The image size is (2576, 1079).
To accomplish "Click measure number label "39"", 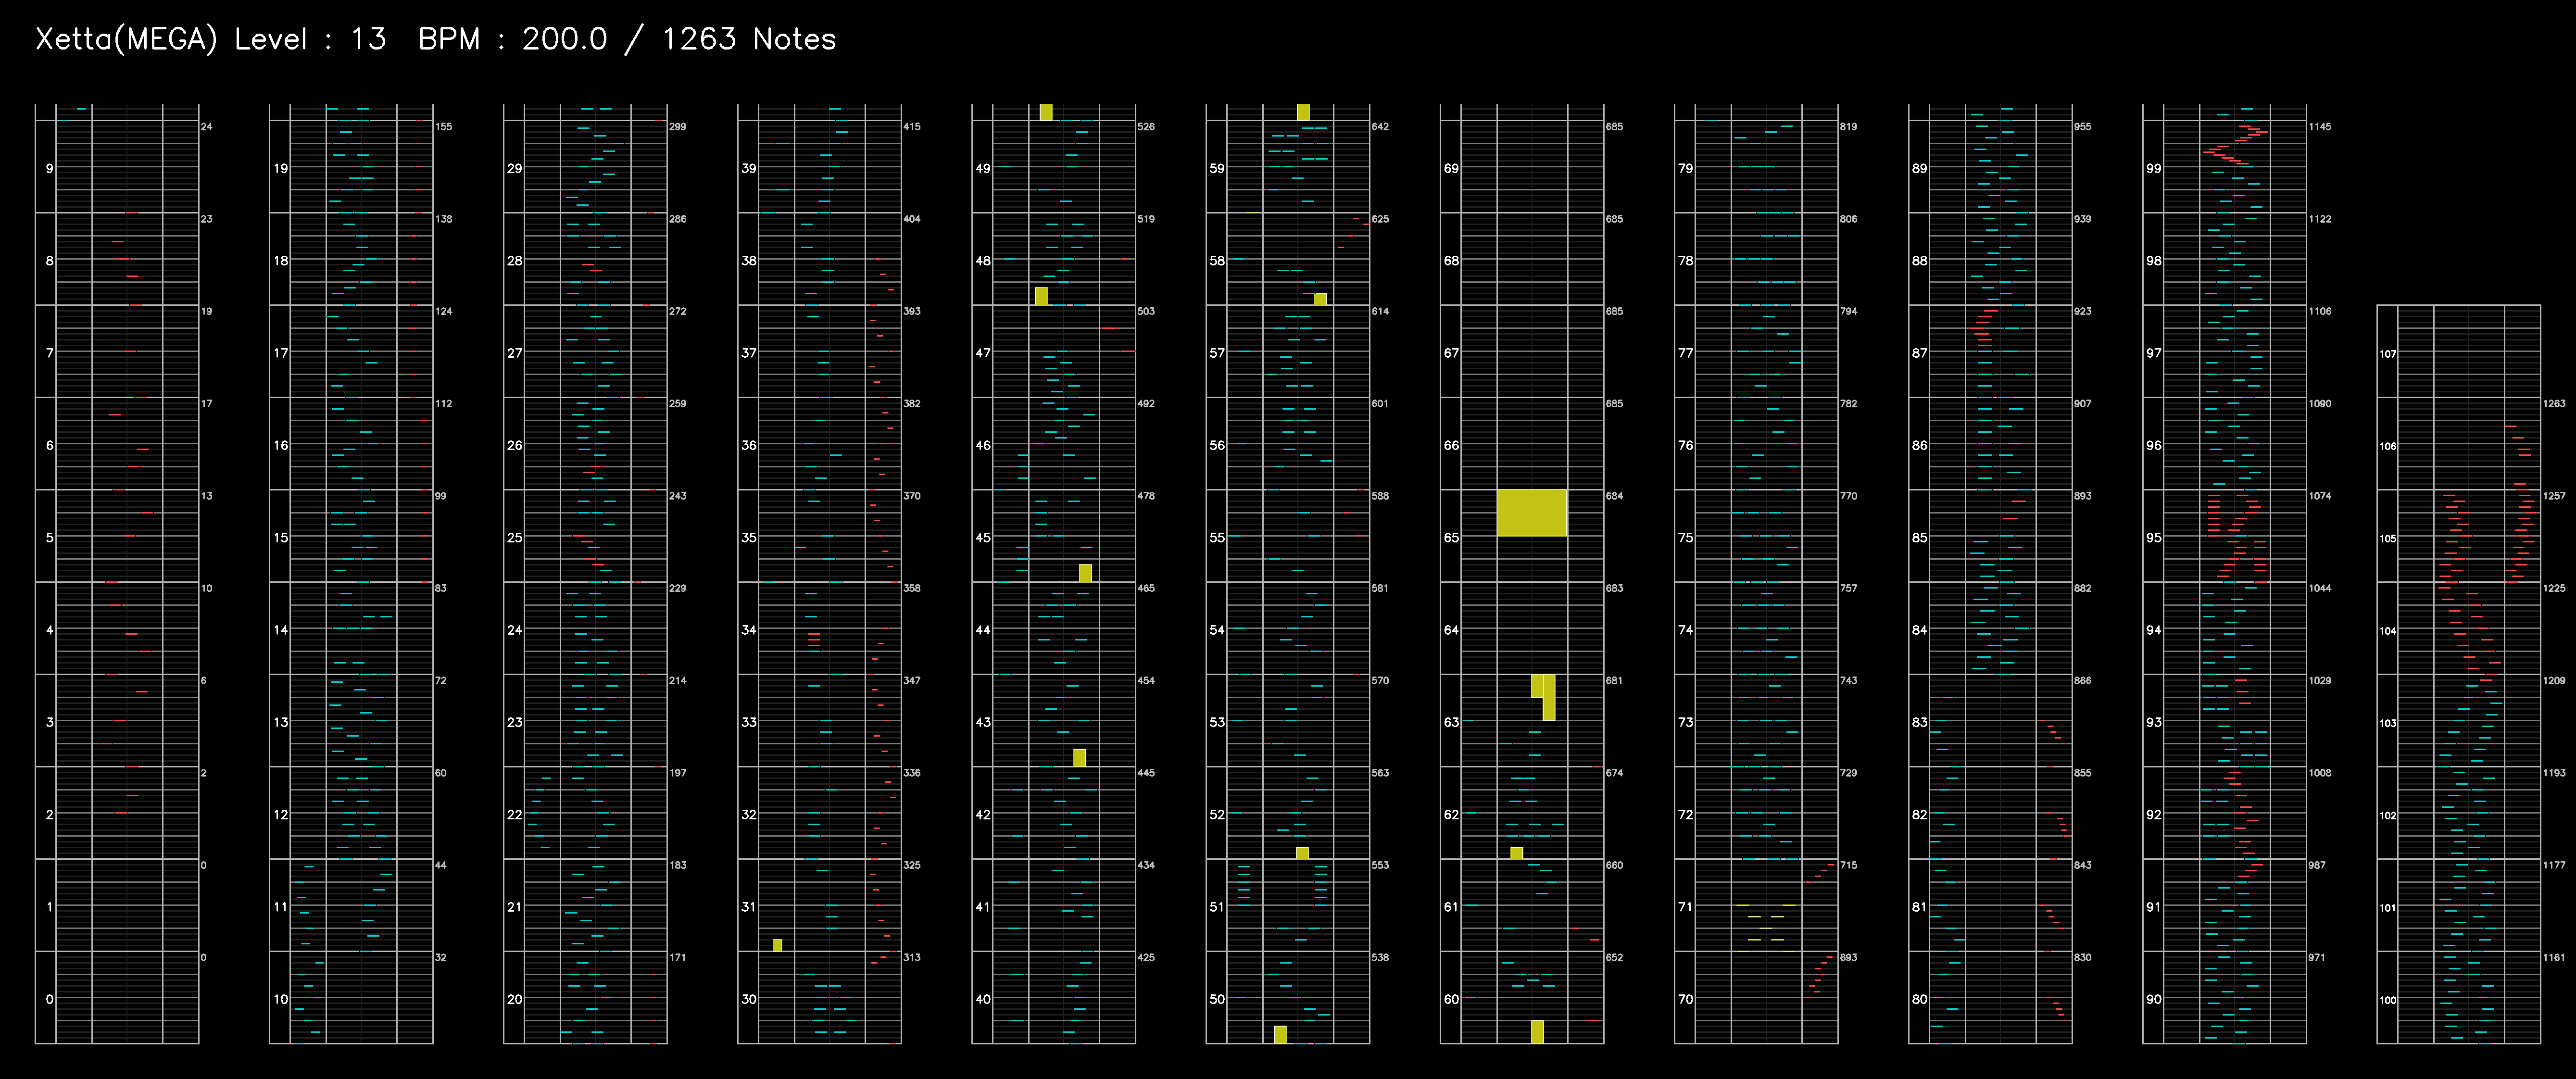I will [x=748, y=168].
